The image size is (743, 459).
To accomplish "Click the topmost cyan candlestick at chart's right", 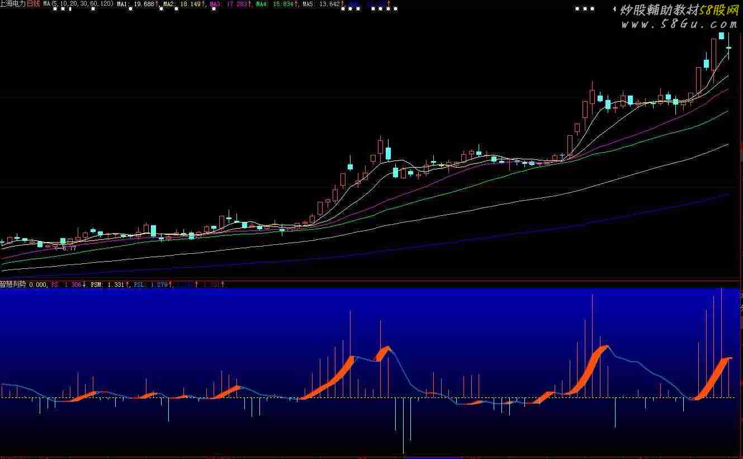I will click(722, 35).
